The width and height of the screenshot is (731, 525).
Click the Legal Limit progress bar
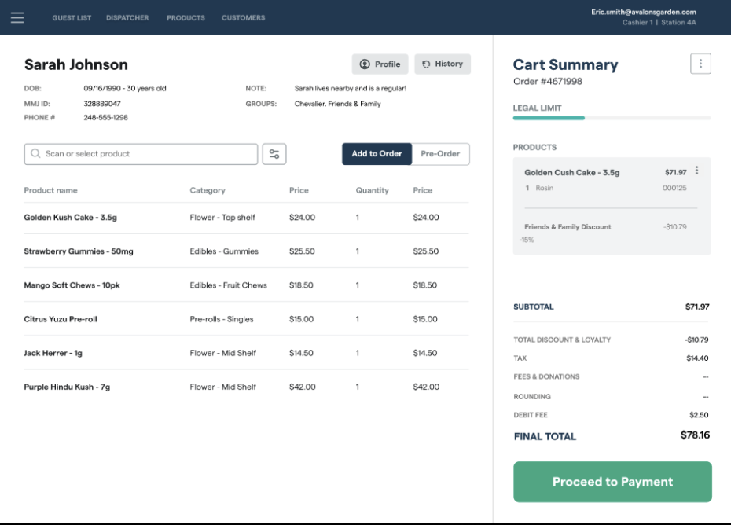pos(612,118)
